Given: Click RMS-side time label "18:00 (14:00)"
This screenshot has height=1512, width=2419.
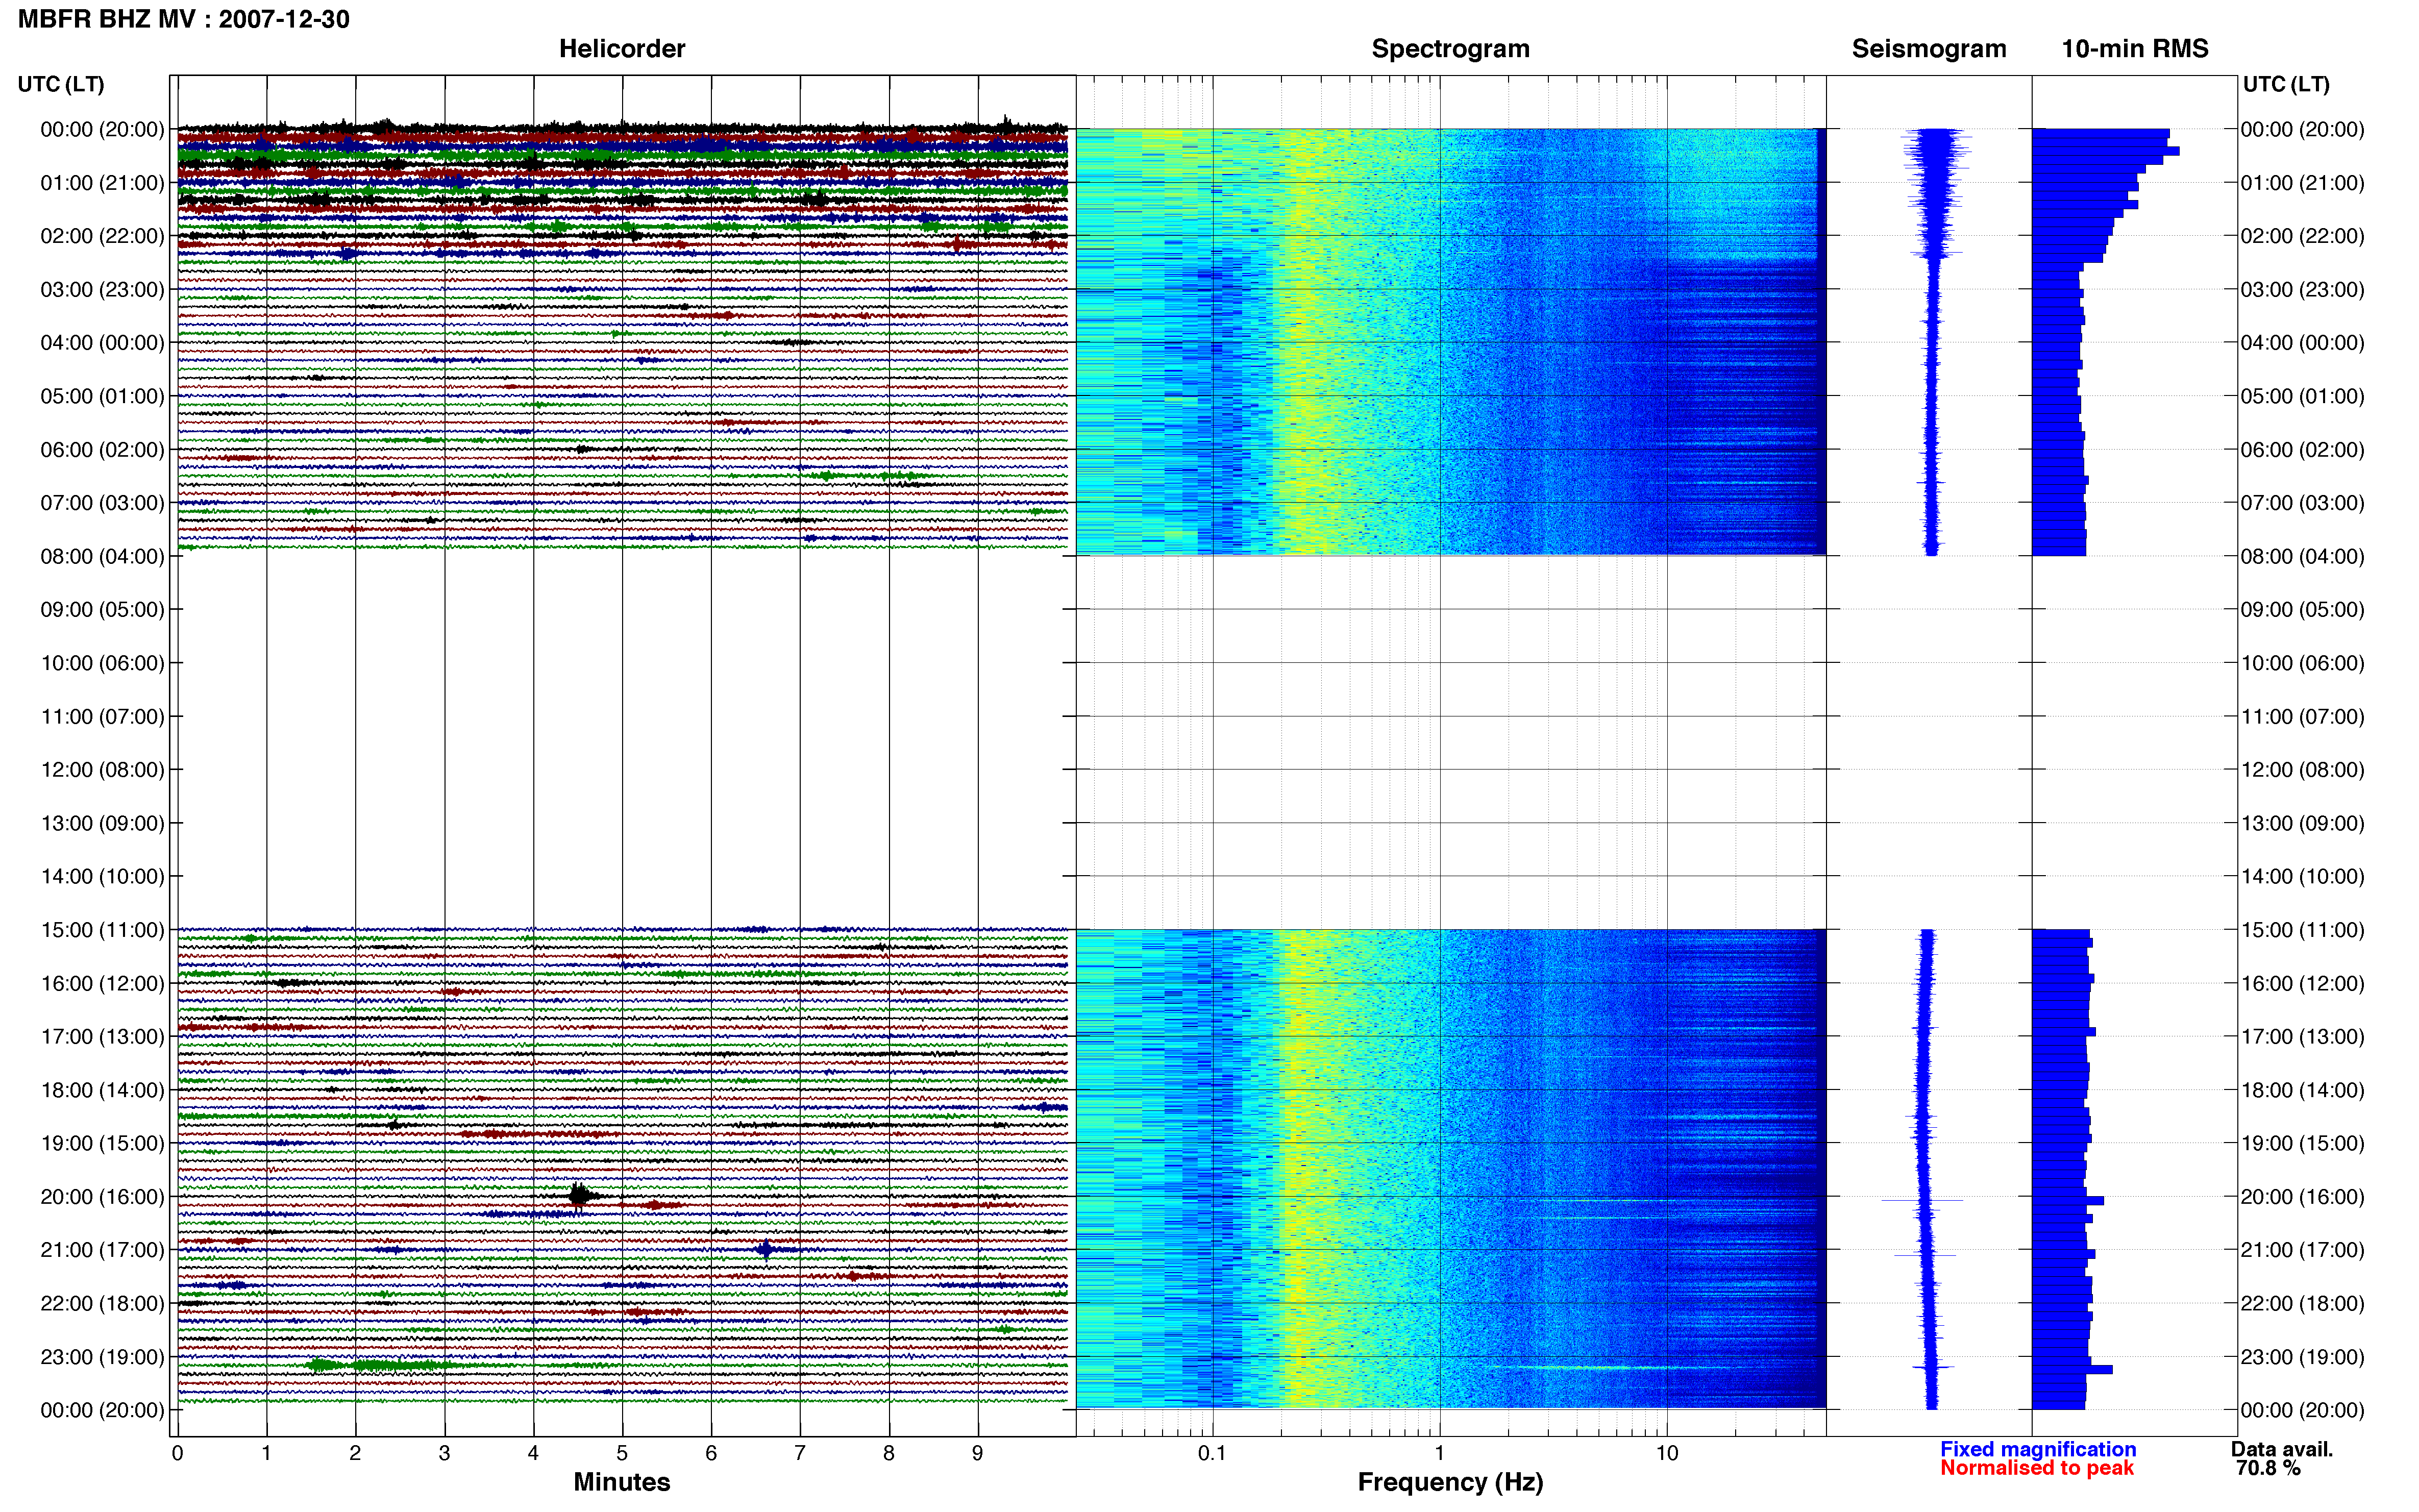Looking at the screenshot, I should 2302,1090.
